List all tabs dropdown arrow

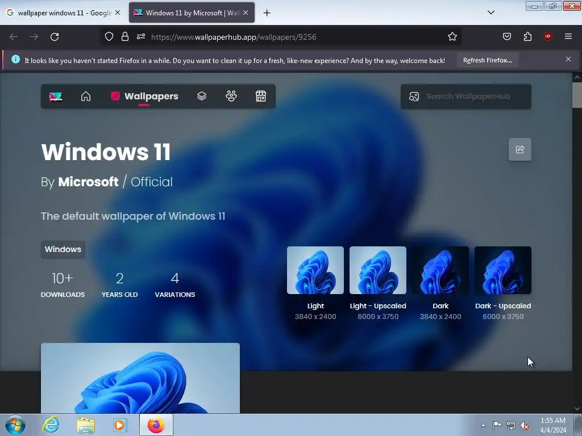tap(491, 12)
